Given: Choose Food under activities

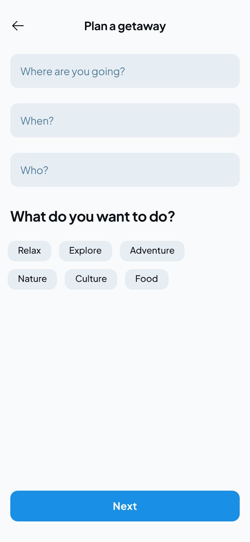Looking at the screenshot, I should (146, 279).
